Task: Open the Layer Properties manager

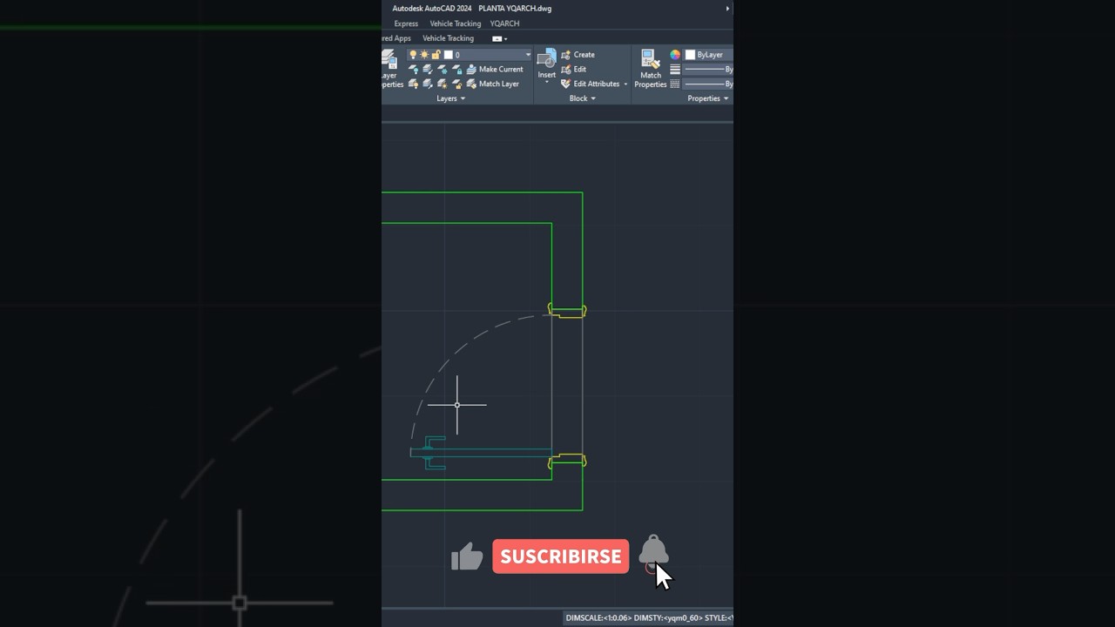Action: click(x=390, y=69)
